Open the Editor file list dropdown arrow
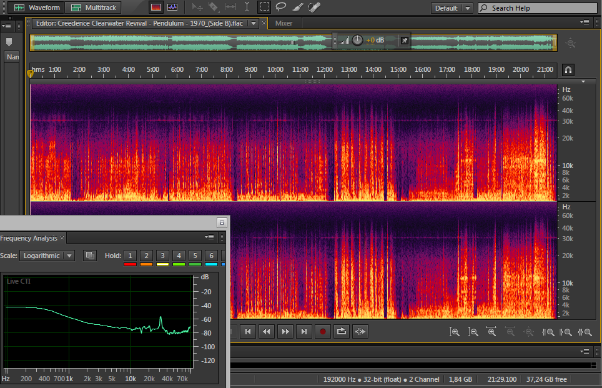Screen dimensions: 602x388 click(x=254, y=24)
